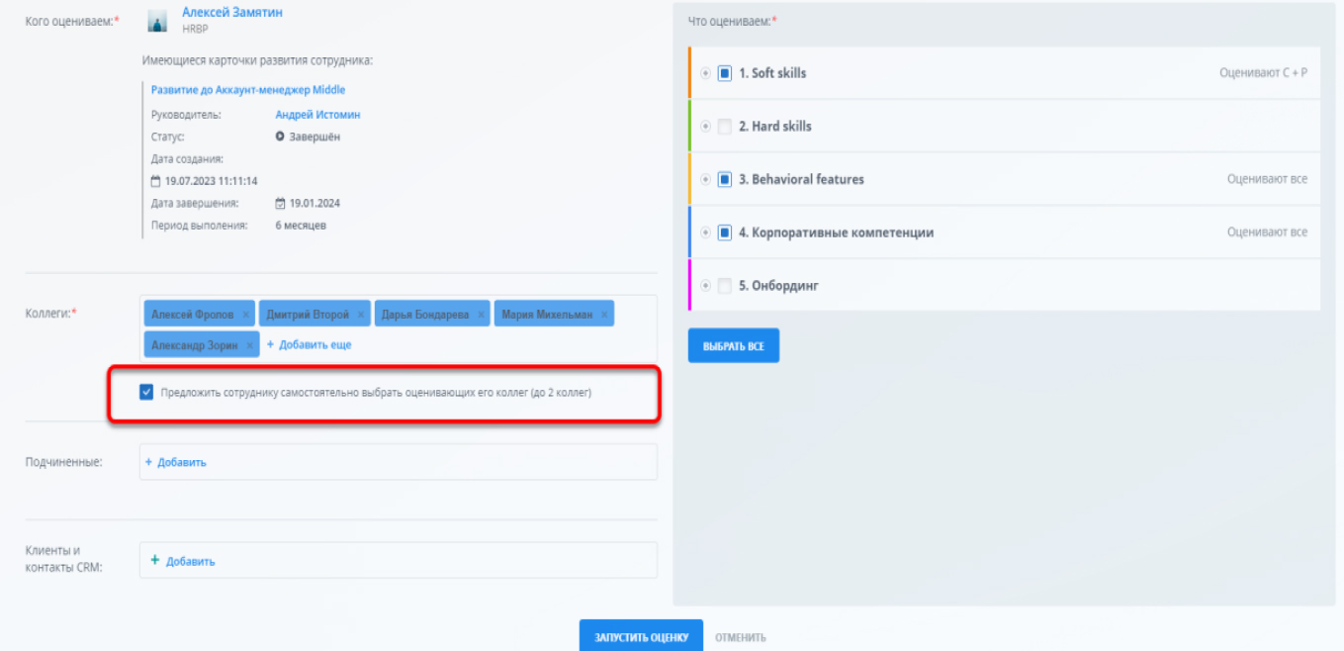Enable the Hard skills checkbox
Image resolution: width=1344 pixels, height=651 pixels.
[724, 127]
